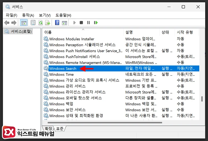Switch to the 표준 tab

[x=60, y=129]
